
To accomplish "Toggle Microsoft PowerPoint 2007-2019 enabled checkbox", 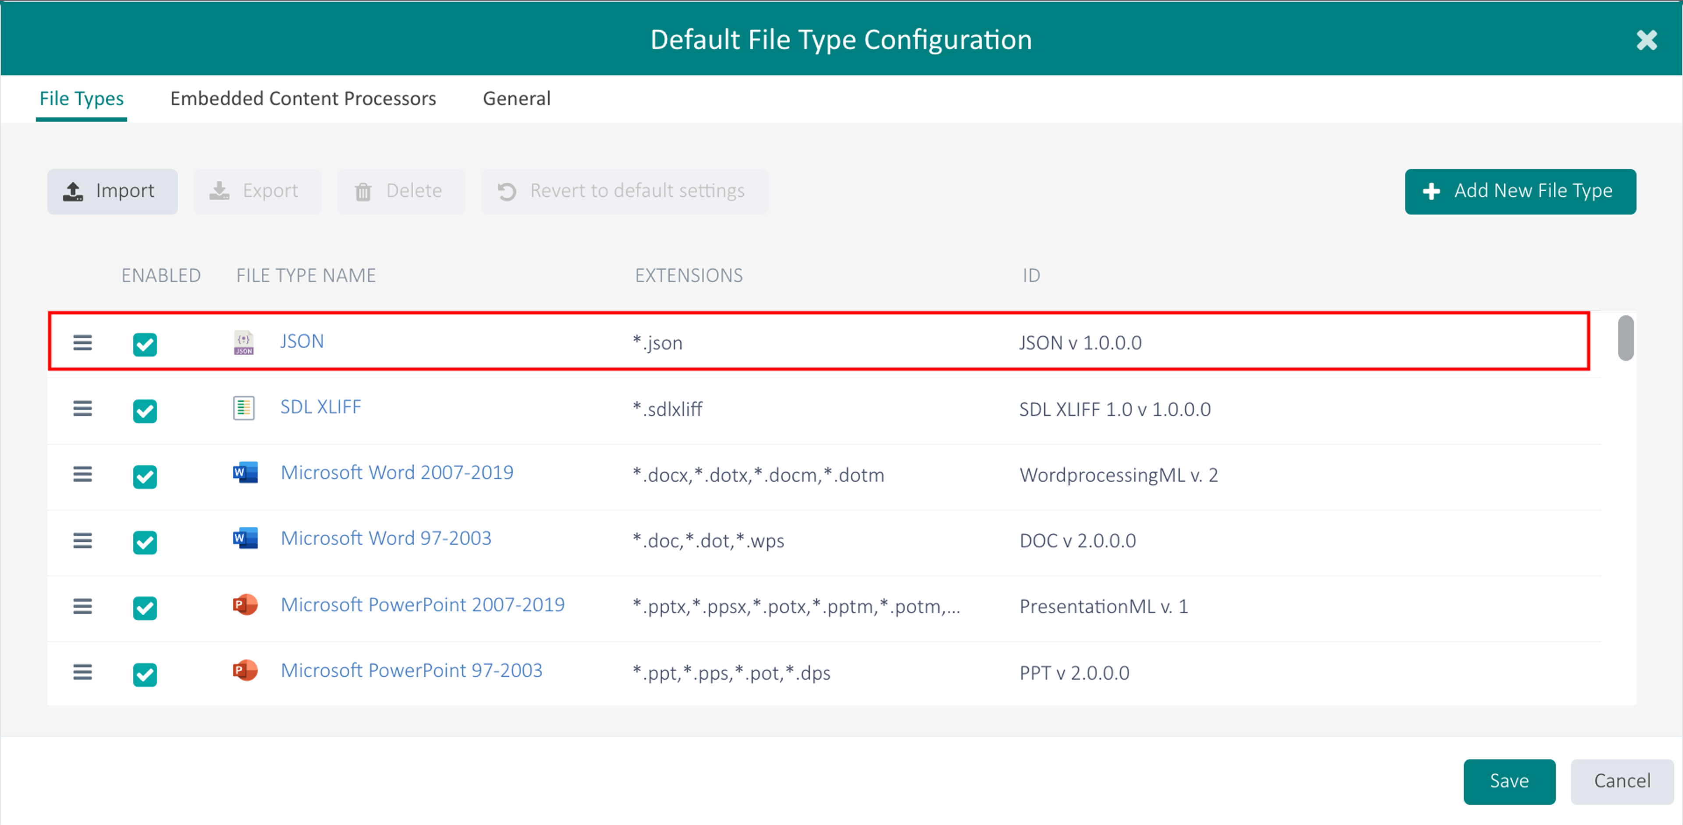I will [145, 608].
